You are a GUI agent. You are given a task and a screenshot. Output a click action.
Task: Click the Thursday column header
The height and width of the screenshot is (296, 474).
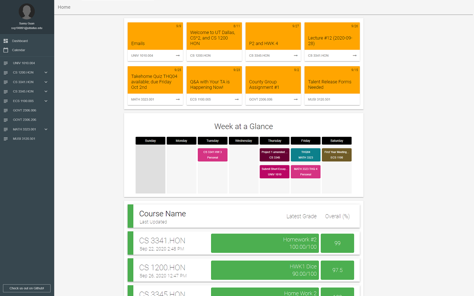coord(275,141)
